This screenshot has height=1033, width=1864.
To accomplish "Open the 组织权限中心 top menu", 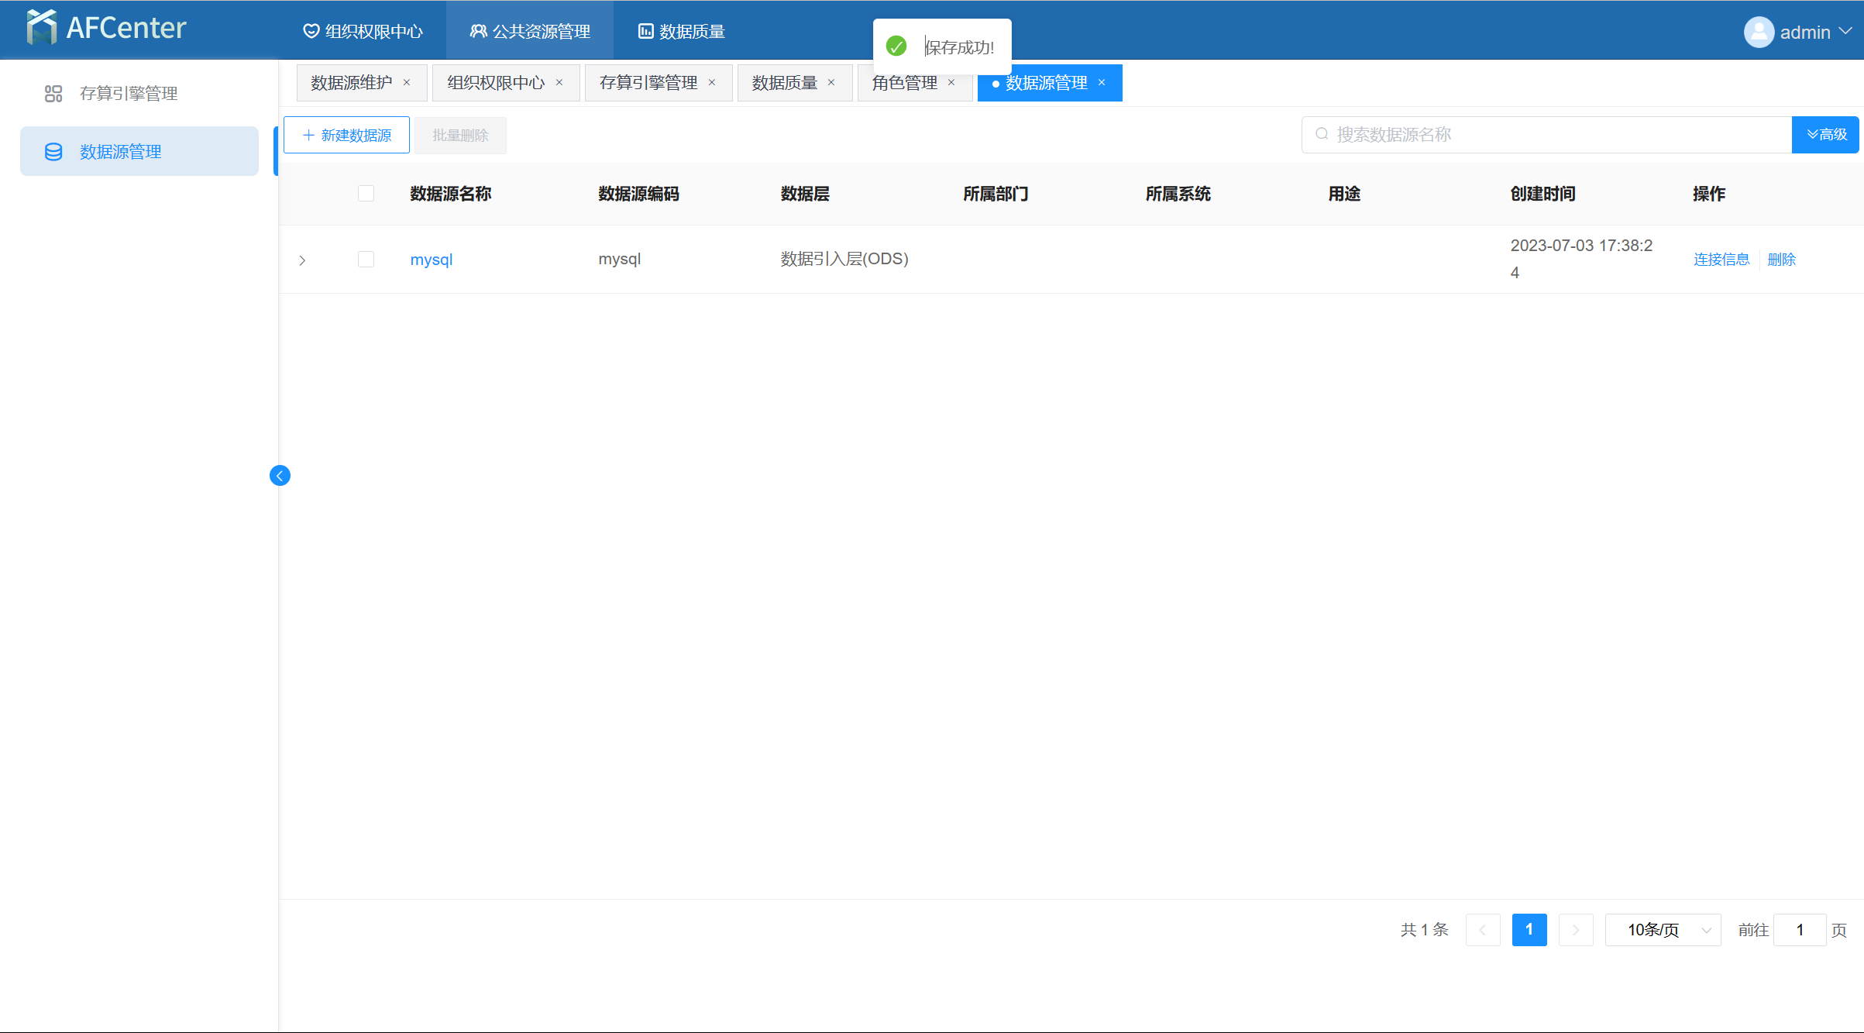I will 363,32.
